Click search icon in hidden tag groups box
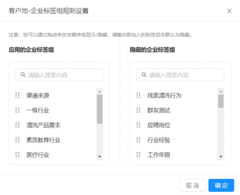Viewport: 240px width, 195px height. 144,75
